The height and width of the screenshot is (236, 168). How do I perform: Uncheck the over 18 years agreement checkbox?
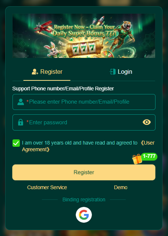(16, 143)
